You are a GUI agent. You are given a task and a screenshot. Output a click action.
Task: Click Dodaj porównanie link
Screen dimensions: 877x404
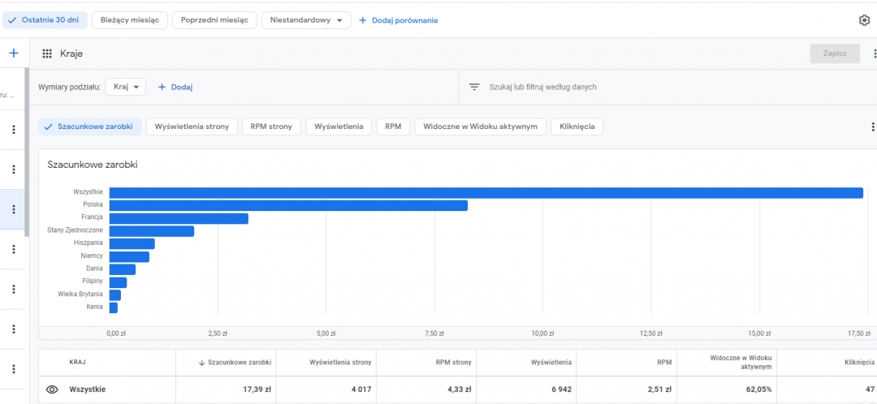[398, 20]
